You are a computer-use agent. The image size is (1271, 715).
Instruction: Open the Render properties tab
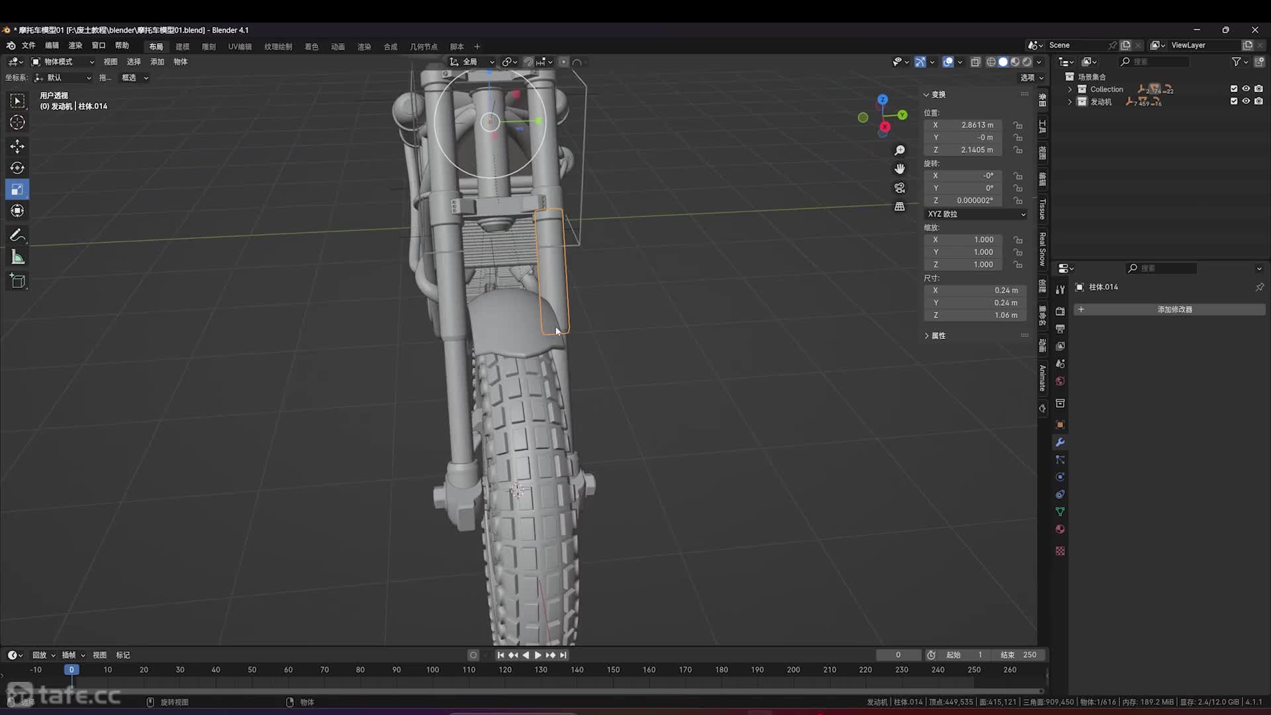1060,311
